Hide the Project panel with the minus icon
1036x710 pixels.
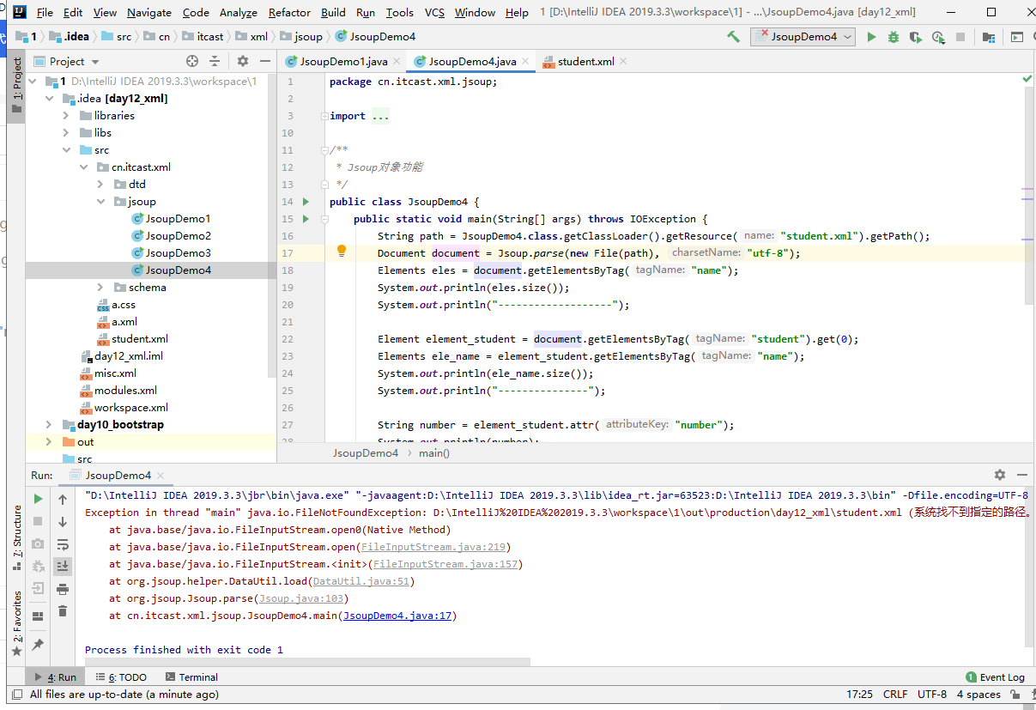pos(264,61)
